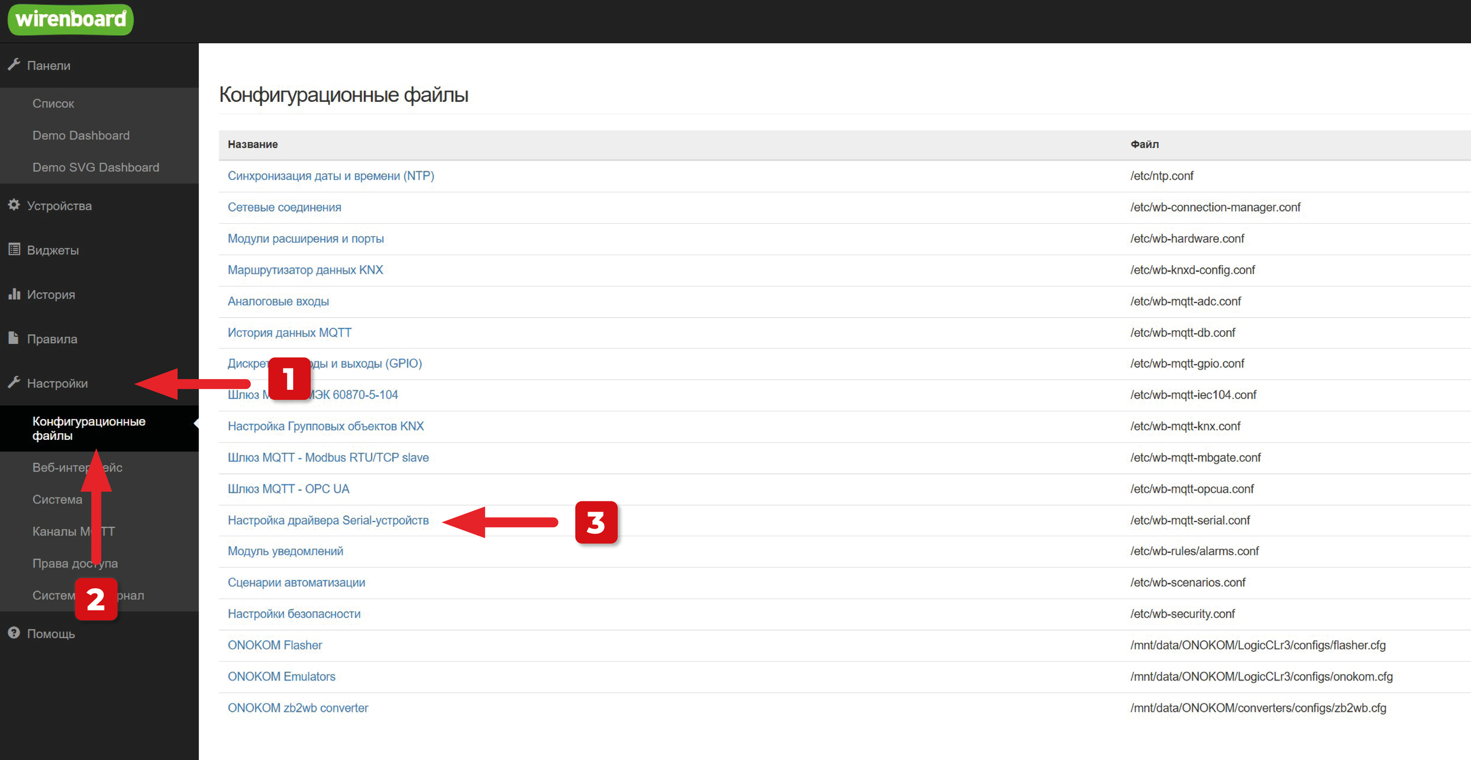Select the Список sidebar item
The height and width of the screenshot is (760, 1471).
[53, 104]
